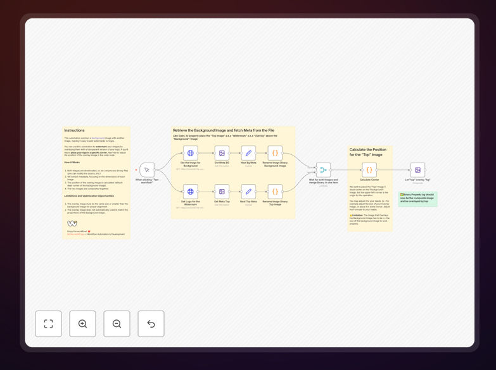Viewport: 496px width, 370px height.
Task: Click the 'How it Works' heading
Action: 72,163
